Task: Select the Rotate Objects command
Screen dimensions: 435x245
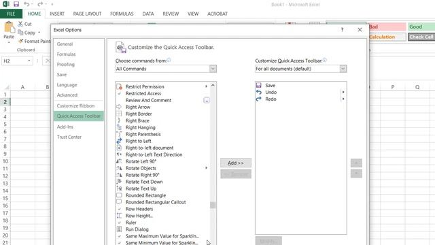Action: [162, 168]
